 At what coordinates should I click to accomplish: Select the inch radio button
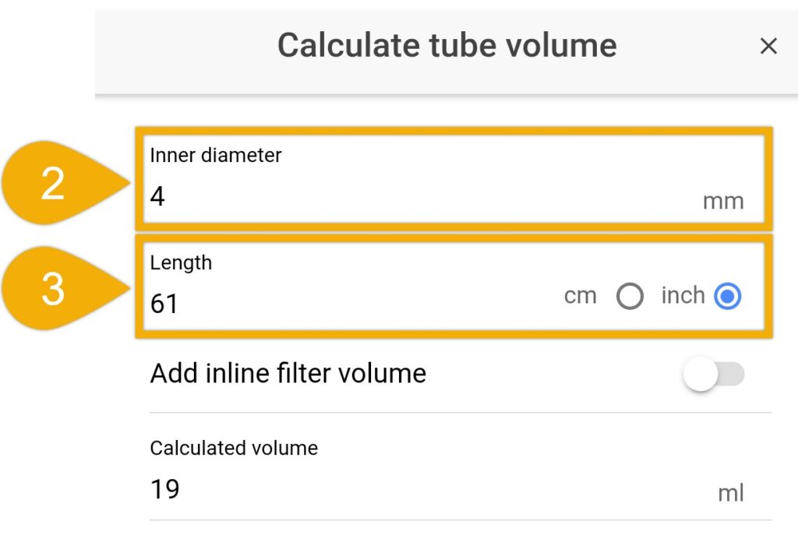(727, 296)
